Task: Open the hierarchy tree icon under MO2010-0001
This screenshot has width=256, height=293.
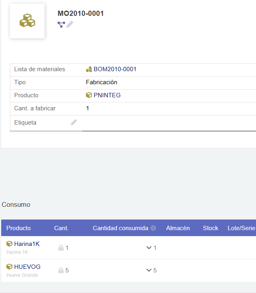Action: point(61,25)
